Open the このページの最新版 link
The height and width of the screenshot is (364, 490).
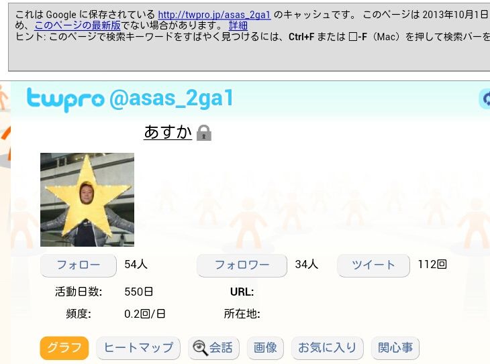(77, 25)
